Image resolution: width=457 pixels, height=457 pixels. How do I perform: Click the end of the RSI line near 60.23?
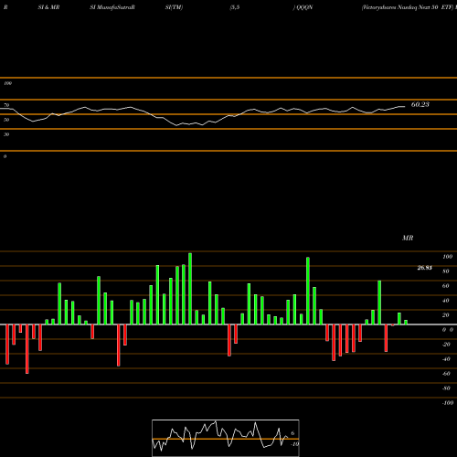pos(404,106)
